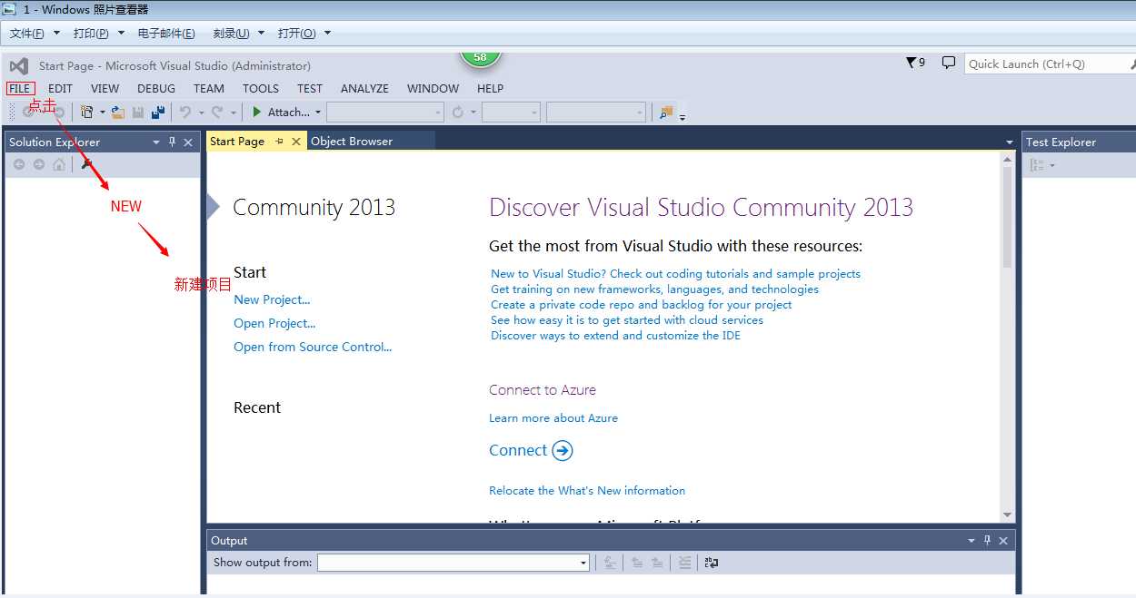This screenshot has height=598, width=1136.
Task: Open the feedback speech-bubble icon
Action: coord(949,63)
